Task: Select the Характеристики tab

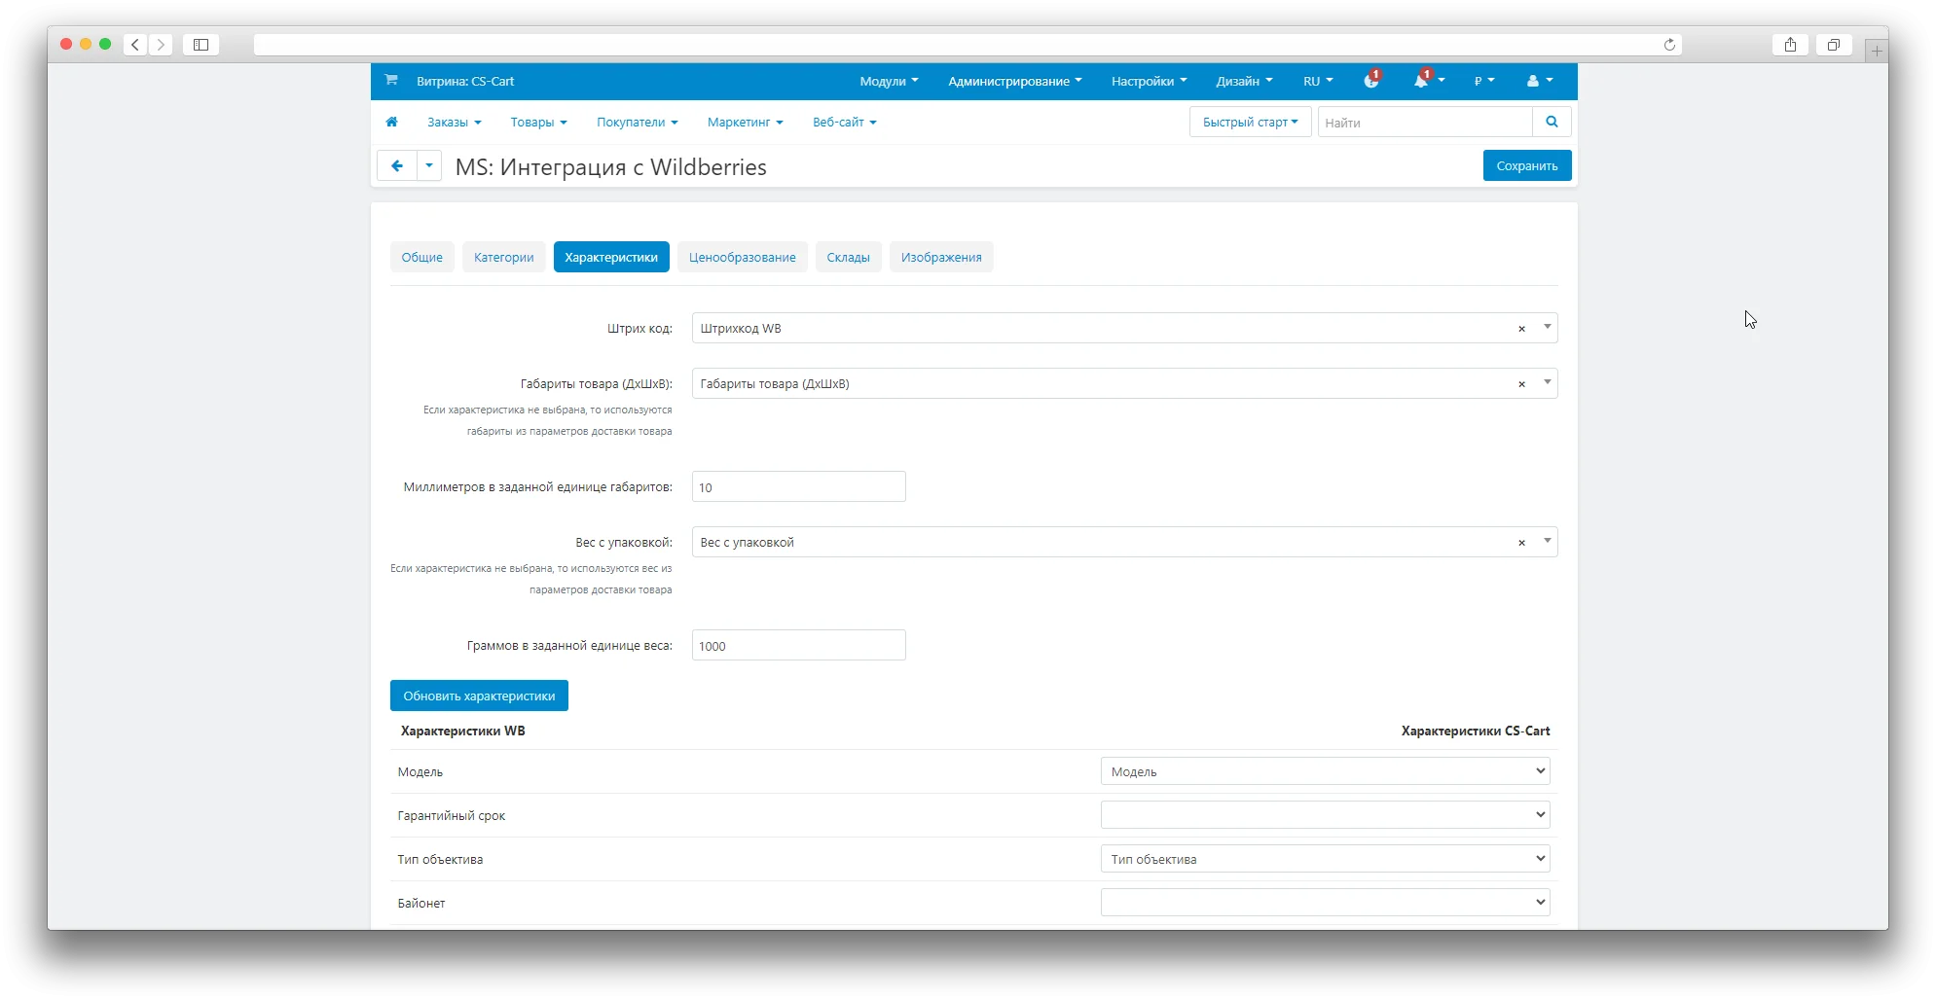Action: [611, 257]
